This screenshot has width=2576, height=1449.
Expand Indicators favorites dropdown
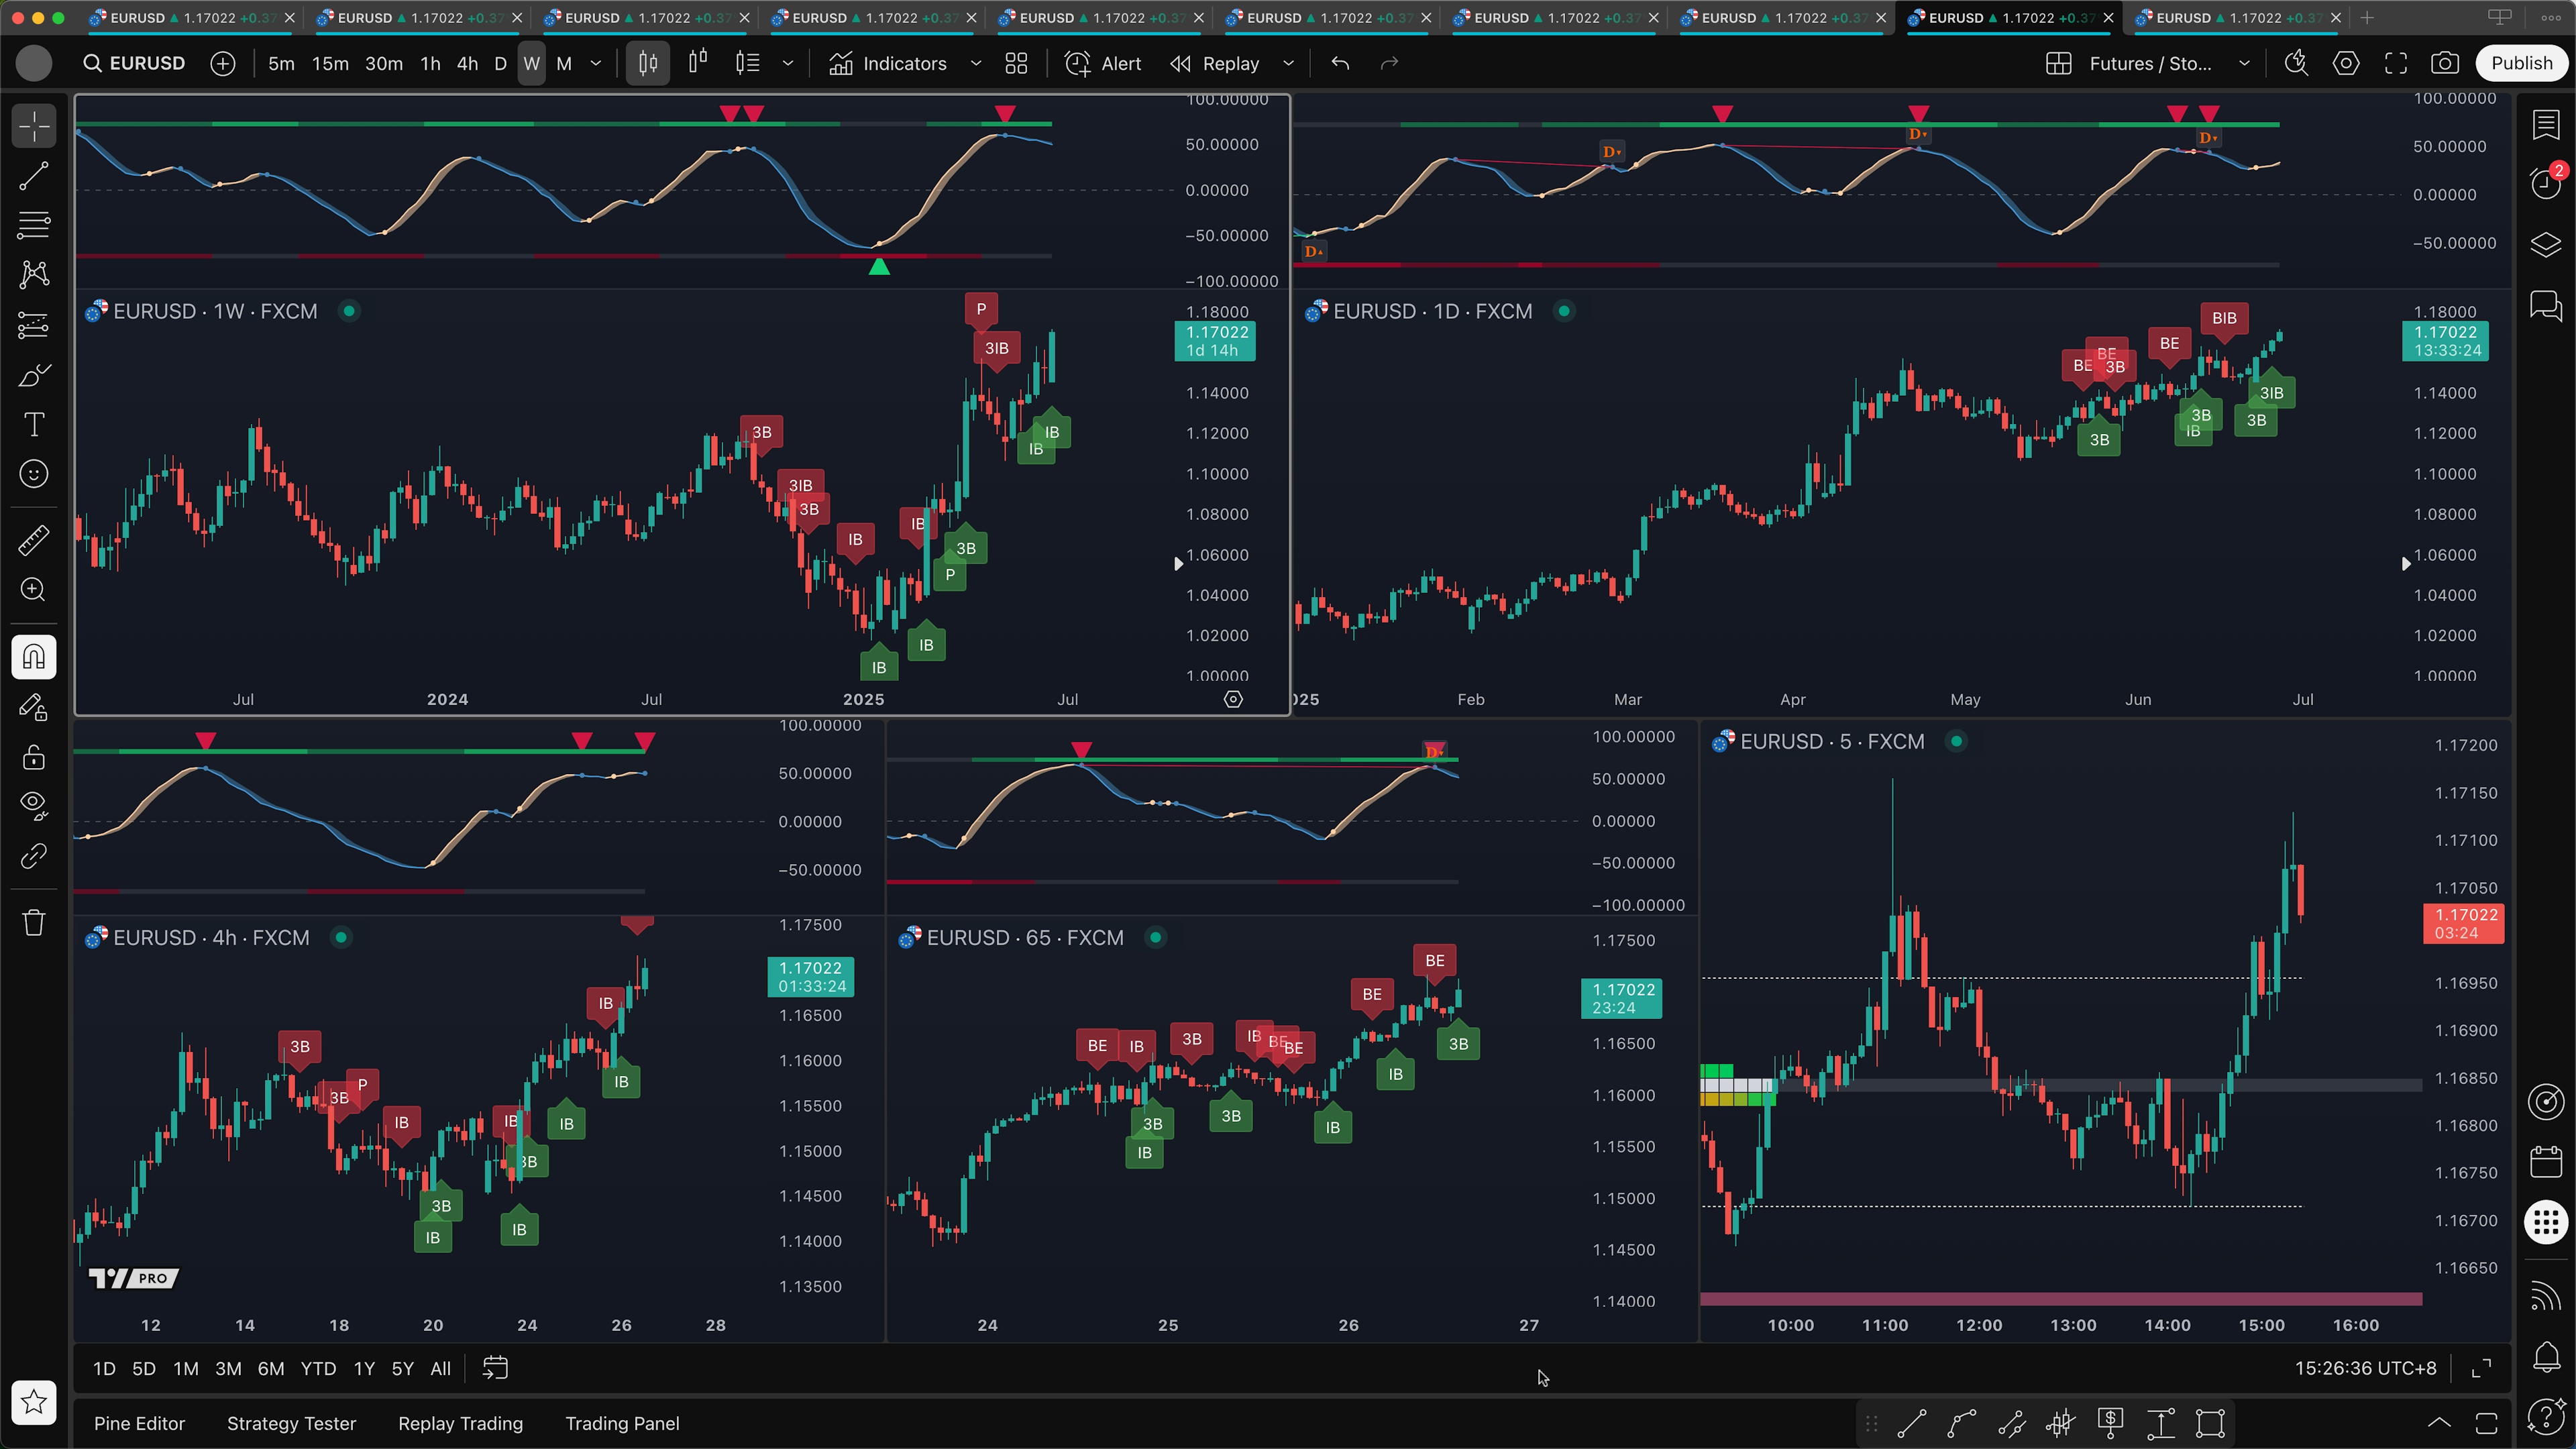(976, 63)
